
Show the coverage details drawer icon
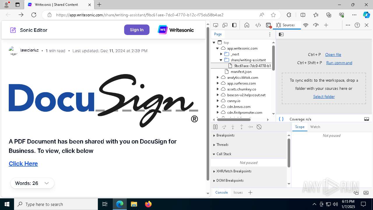point(367,119)
